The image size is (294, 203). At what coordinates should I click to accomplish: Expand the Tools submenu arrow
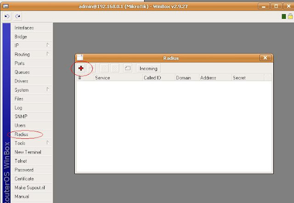[48, 143]
